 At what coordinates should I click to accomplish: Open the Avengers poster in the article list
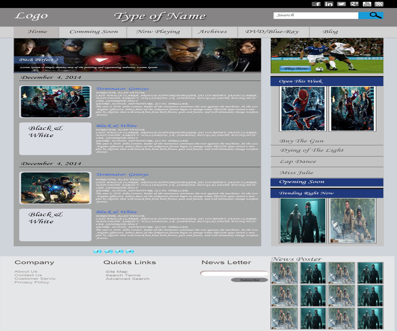(55, 102)
